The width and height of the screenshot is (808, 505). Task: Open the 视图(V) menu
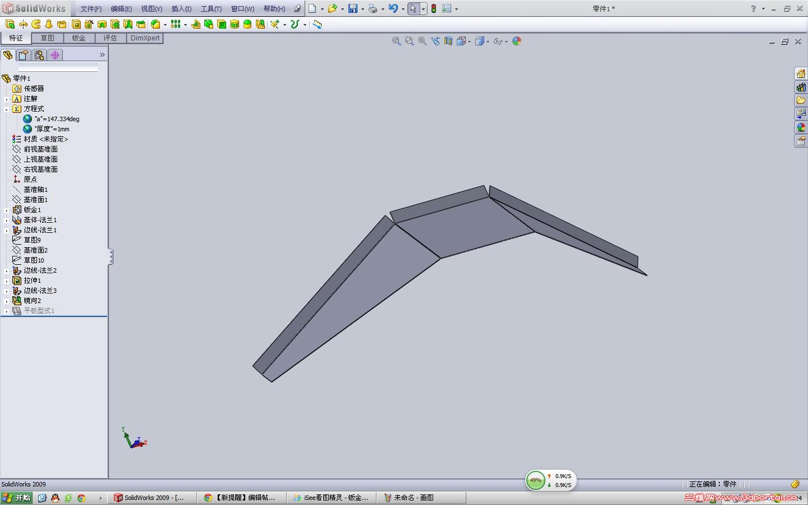tap(151, 8)
